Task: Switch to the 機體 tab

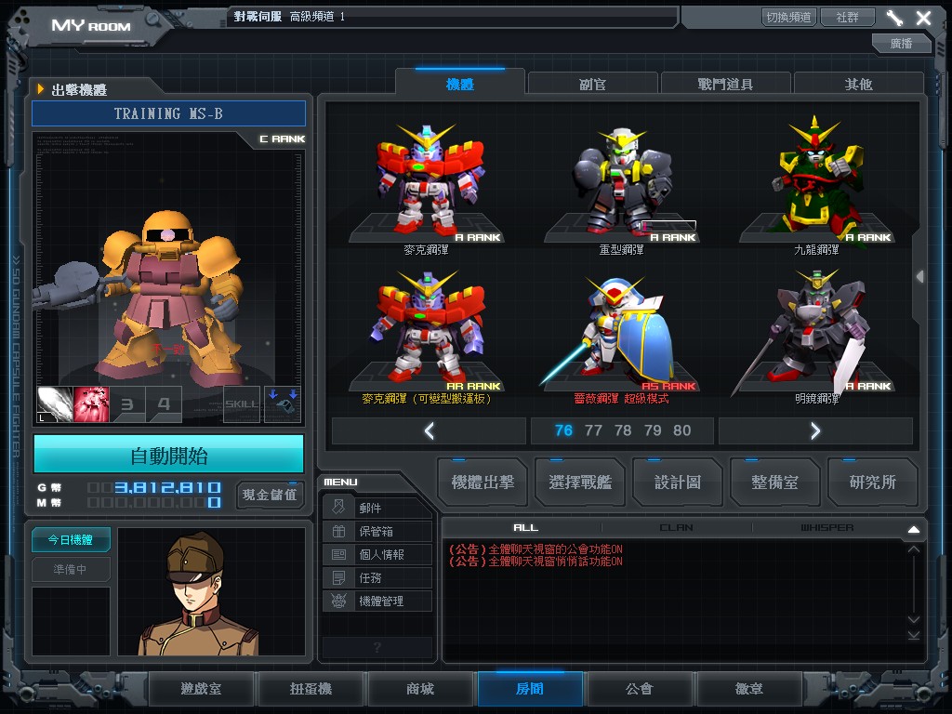Action: tap(459, 84)
